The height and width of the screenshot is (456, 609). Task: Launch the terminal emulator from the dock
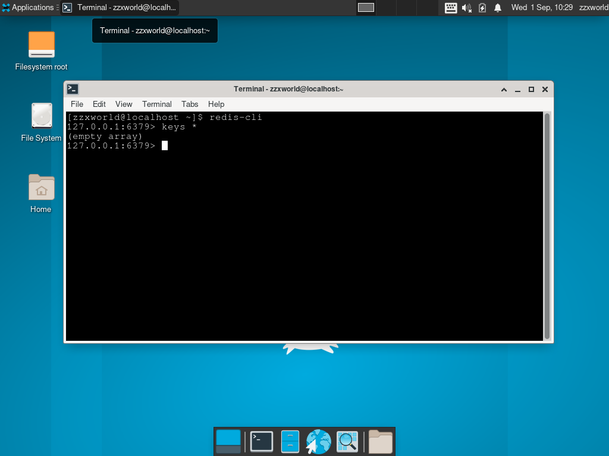click(x=262, y=441)
